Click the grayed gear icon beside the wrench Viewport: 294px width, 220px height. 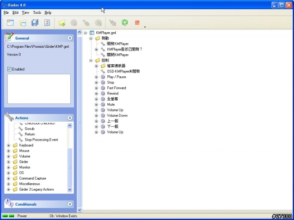(x=98, y=23)
